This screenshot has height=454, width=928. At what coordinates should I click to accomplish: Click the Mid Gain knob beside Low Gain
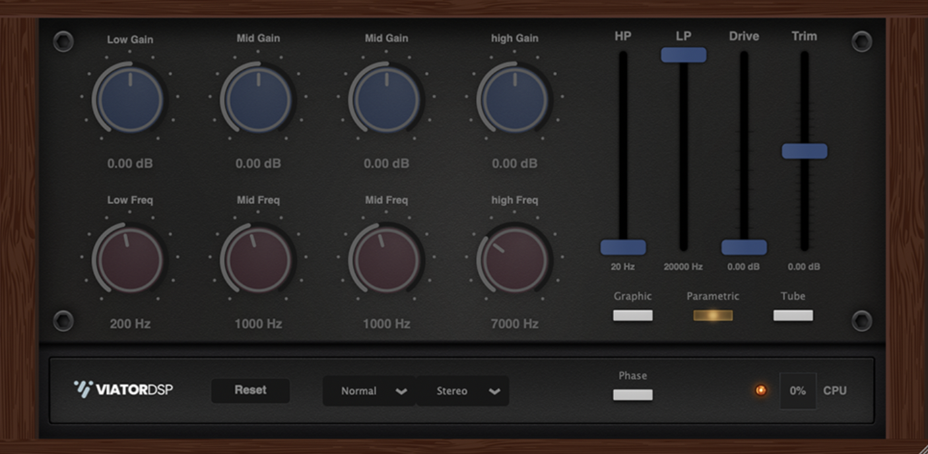[x=258, y=100]
